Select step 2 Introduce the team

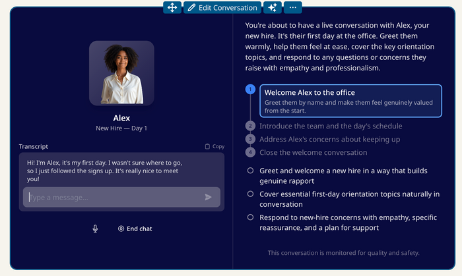click(331, 126)
